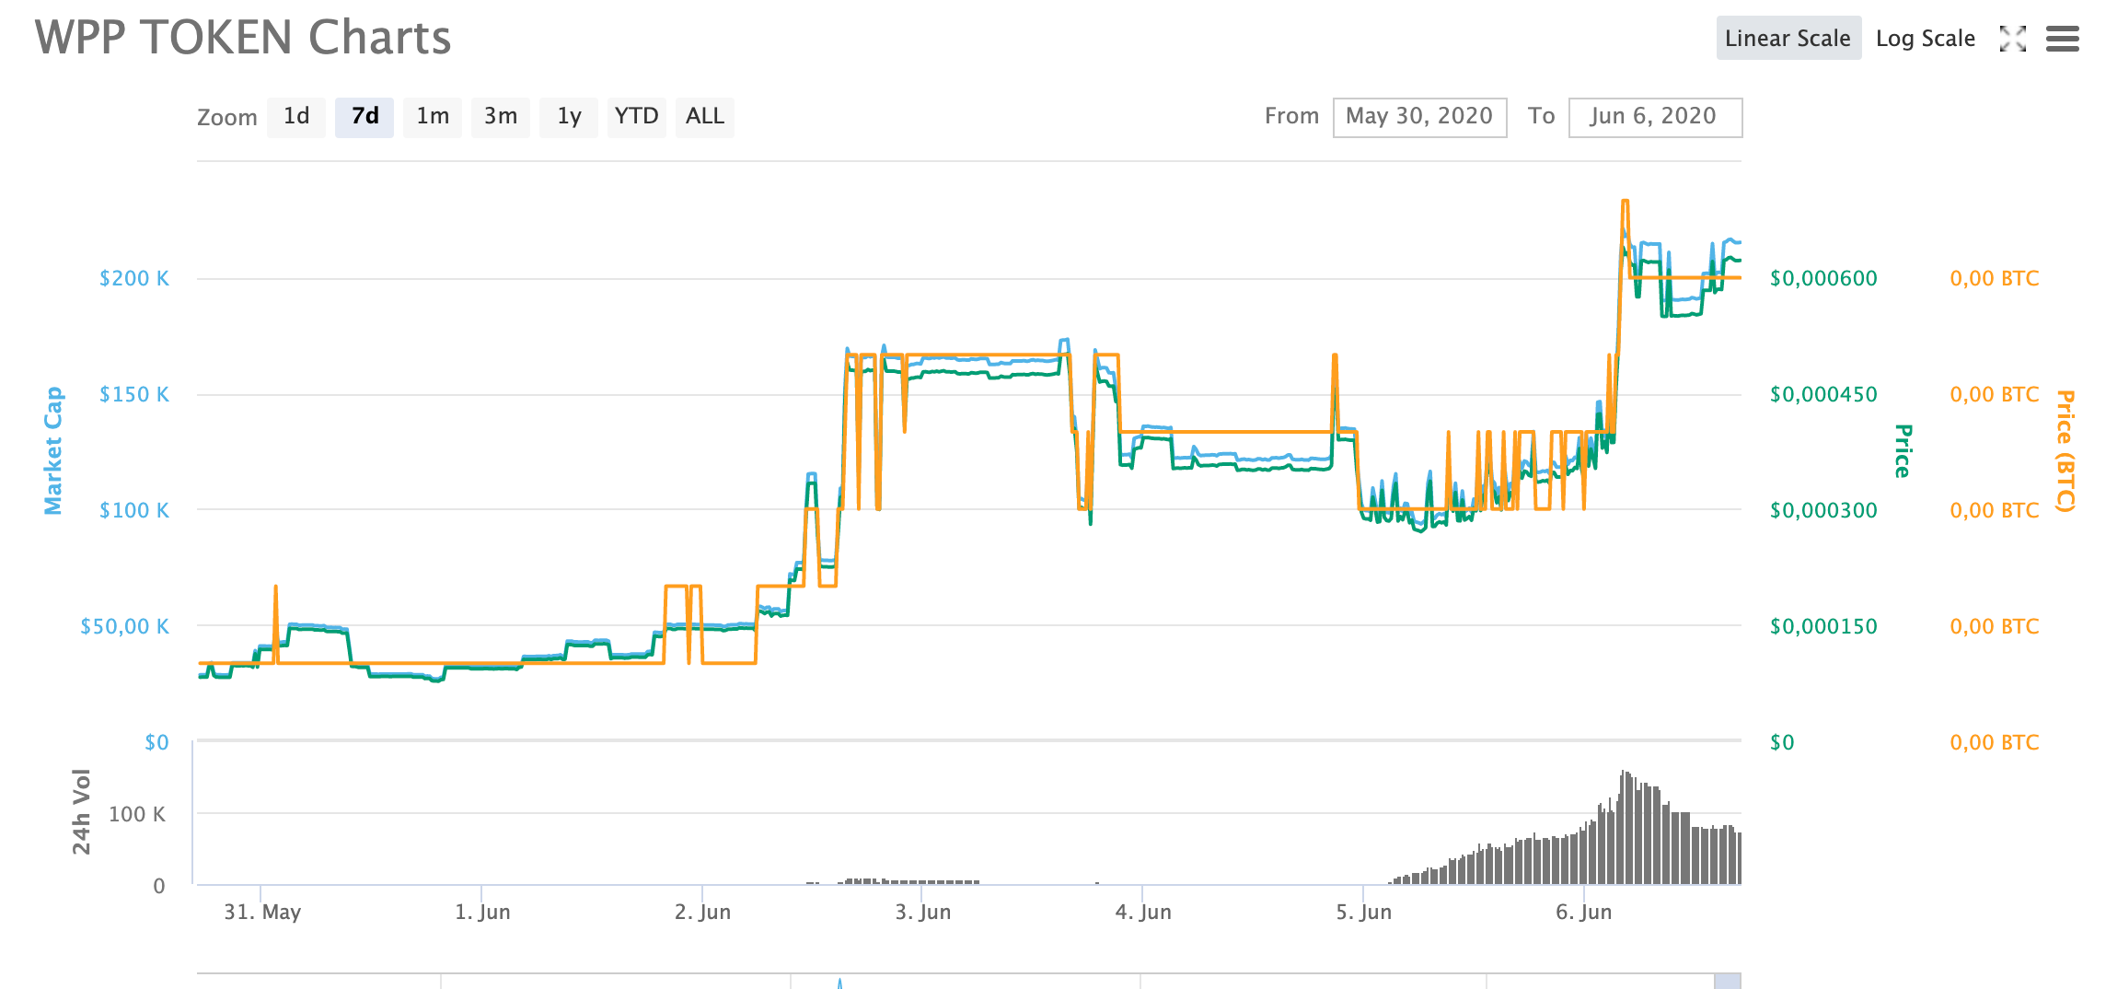This screenshot has height=989, width=2106.
Task: Show ALL historical data range
Action: [x=705, y=117]
